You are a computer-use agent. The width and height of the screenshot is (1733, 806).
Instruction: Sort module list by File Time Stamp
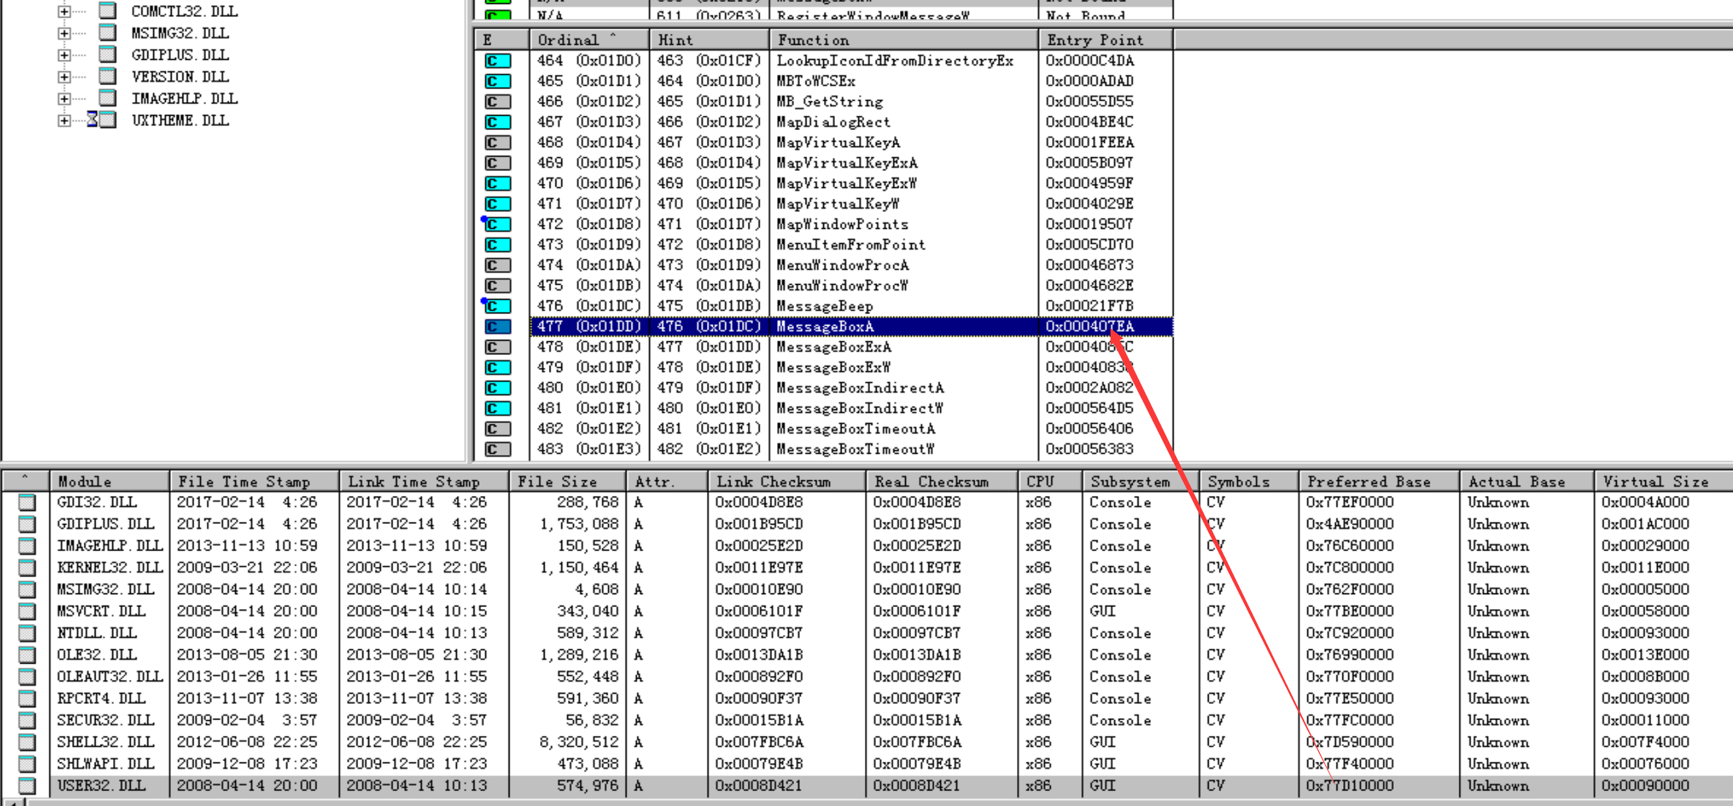253,482
